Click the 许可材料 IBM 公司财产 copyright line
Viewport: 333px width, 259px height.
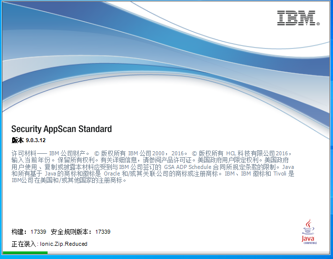click(152, 153)
